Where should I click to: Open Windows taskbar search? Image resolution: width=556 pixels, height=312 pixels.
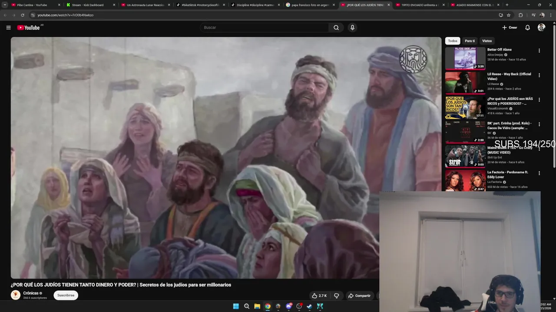point(246,306)
